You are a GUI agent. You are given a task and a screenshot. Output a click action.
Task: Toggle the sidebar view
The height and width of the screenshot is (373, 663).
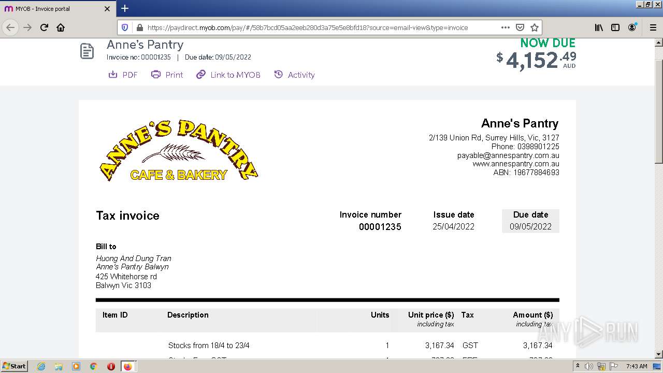tap(615, 27)
